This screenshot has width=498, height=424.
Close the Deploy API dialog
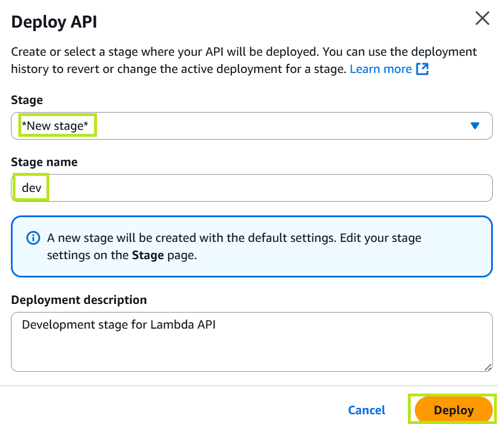(x=482, y=18)
